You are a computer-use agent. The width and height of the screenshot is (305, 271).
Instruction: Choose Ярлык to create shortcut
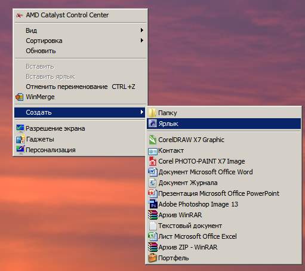tap(224, 124)
